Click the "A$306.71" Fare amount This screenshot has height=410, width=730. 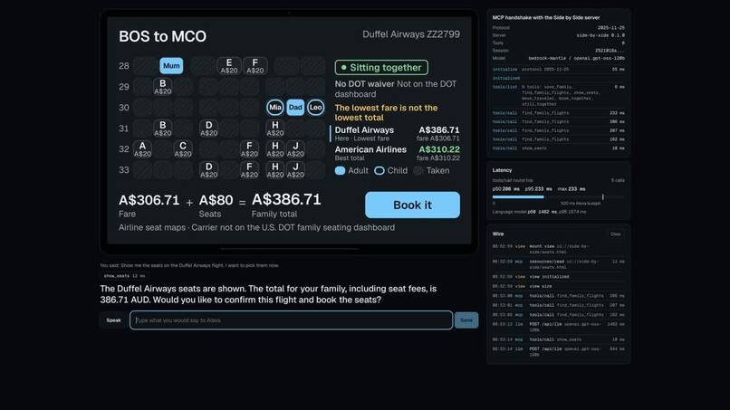(x=149, y=200)
